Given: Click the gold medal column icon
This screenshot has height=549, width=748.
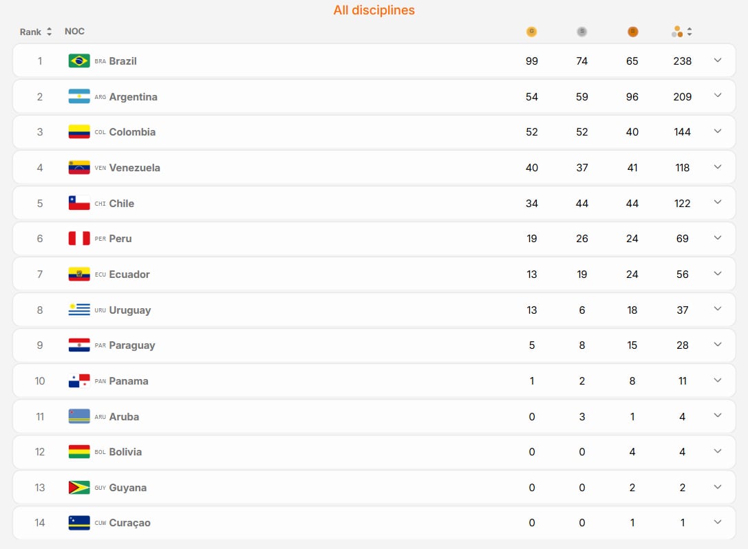Looking at the screenshot, I should (531, 32).
